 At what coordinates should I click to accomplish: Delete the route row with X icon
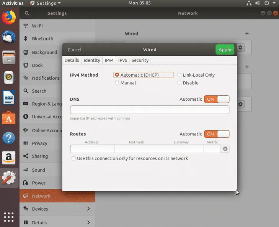225,149
